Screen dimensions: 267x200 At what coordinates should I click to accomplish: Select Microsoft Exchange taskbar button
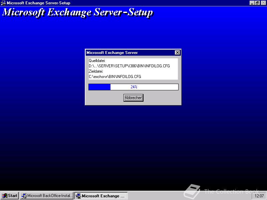click(101, 196)
